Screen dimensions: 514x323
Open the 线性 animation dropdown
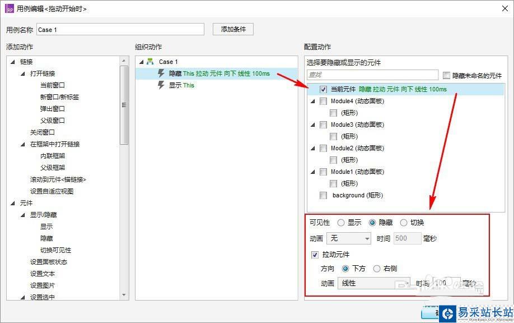point(374,283)
